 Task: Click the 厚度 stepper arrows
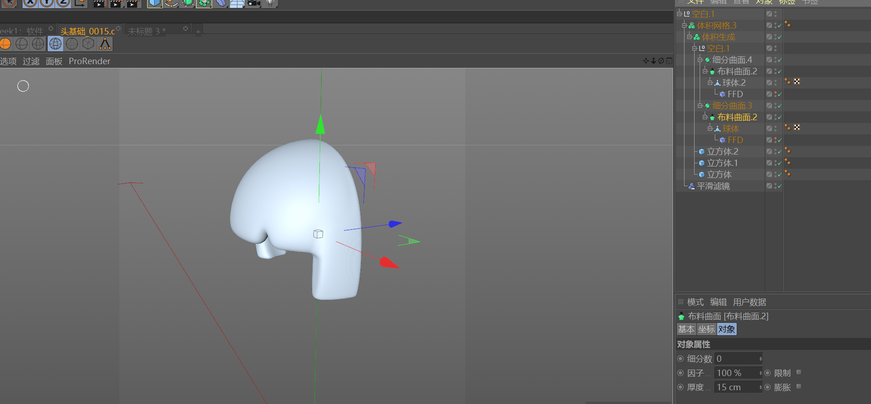tap(761, 387)
